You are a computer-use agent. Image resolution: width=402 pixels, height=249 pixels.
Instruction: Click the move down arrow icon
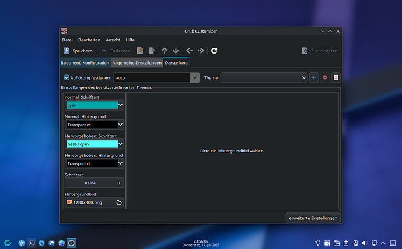tap(176, 51)
